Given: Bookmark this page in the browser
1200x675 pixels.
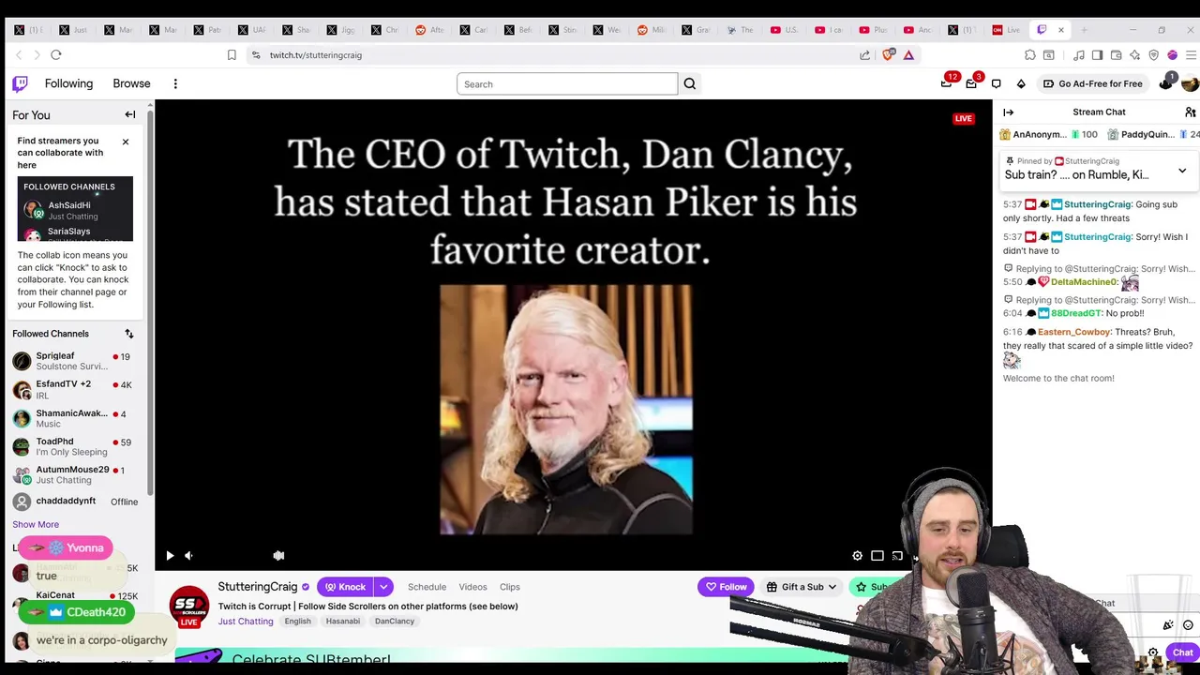Looking at the screenshot, I should click(x=232, y=55).
